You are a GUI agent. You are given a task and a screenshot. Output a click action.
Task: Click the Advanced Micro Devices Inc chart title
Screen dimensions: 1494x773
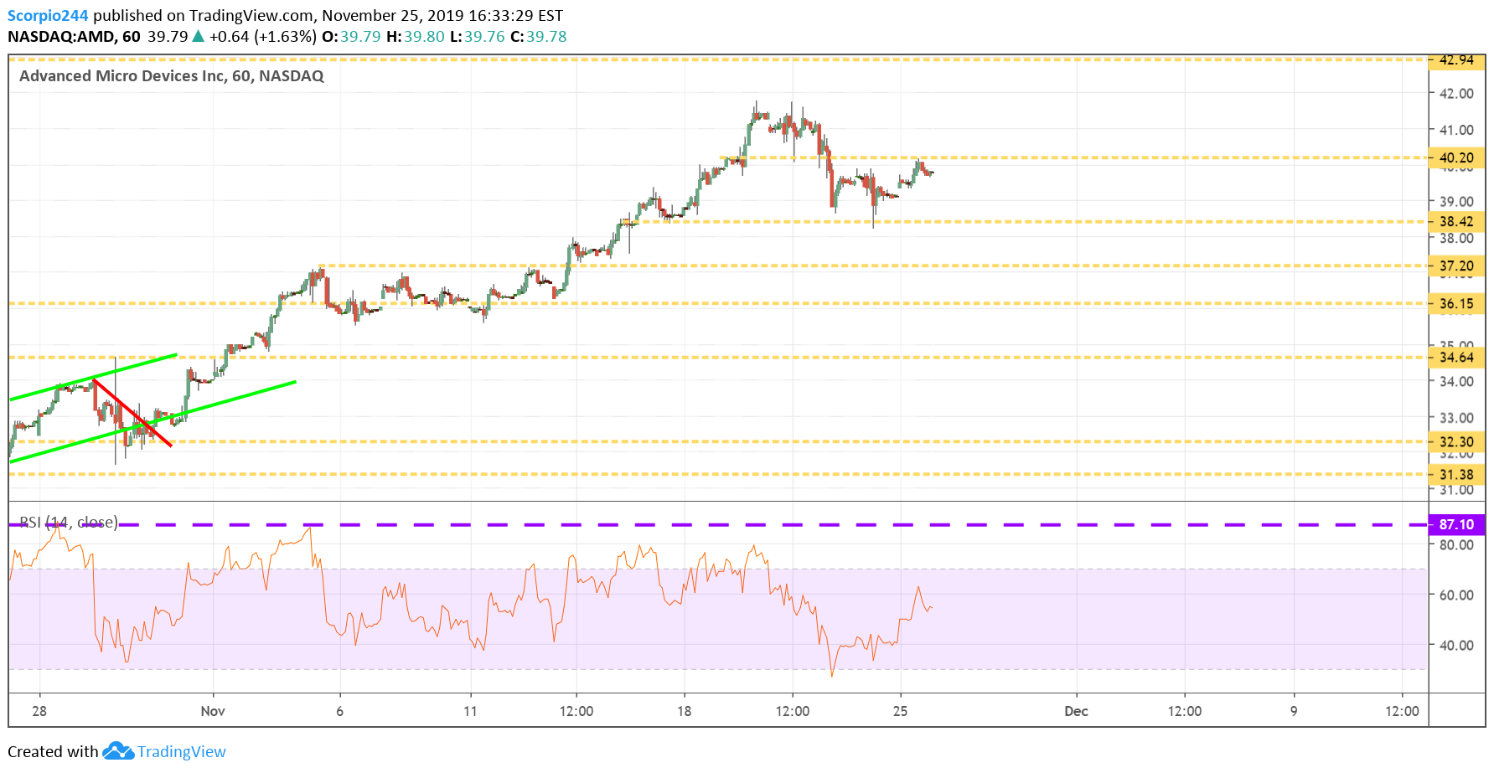click(171, 75)
